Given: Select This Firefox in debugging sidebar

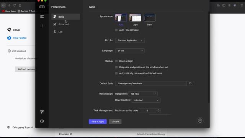Looking at the screenshot, I should pyautogui.click(x=17, y=38).
